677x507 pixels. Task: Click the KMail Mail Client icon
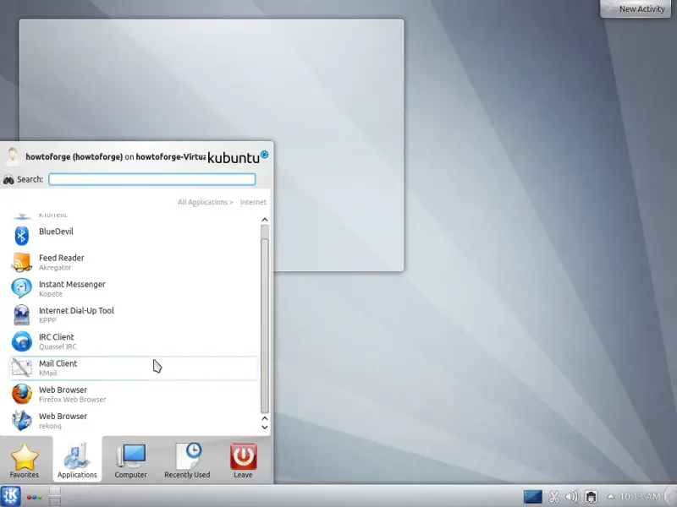tap(22, 368)
